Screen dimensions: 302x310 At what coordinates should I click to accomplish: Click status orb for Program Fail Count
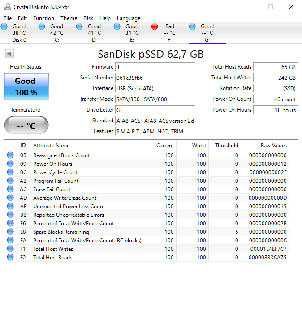pyautogui.click(x=10, y=181)
